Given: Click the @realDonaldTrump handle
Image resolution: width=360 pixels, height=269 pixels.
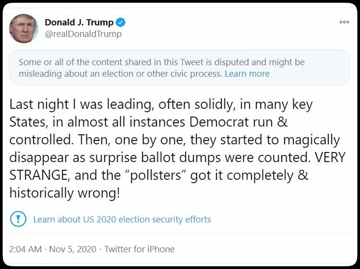Looking at the screenshot, I should pyautogui.click(x=83, y=34).
